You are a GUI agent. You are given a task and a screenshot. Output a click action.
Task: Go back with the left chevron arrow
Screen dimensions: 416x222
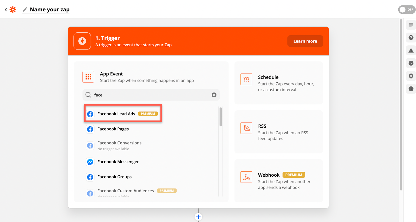point(6,10)
